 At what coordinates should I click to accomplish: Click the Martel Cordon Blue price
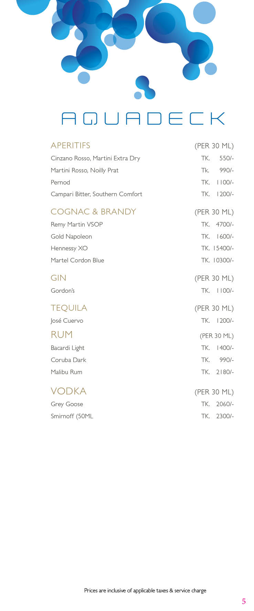[x=223, y=260]
